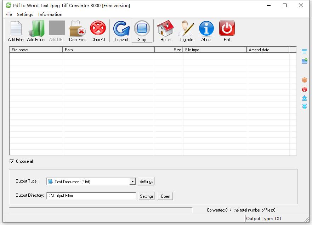
Task: Click the blue double up-arrow sidebar icon
Action: [x=304, y=98]
